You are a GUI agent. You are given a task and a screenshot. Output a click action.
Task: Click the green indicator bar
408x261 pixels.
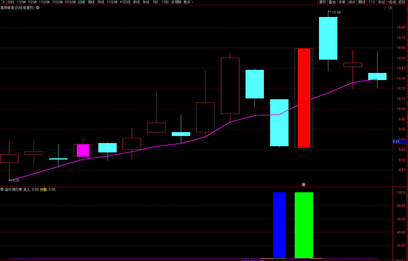click(x=304, y=225)
